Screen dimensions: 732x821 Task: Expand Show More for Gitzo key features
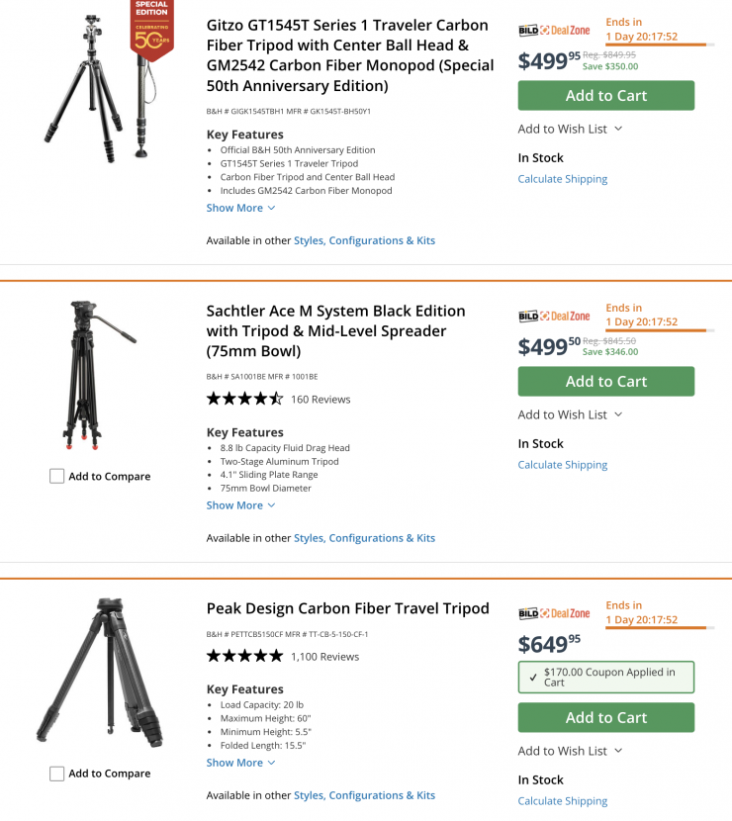coord(240,209)
